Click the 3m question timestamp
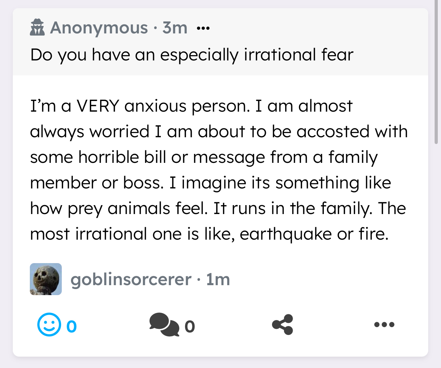The image size is (441, 368). [x=175, y=28]
